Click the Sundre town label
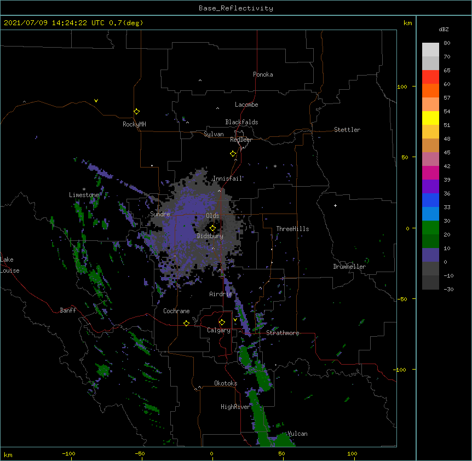This screenshot has height=461, width=472. (160, 214)
